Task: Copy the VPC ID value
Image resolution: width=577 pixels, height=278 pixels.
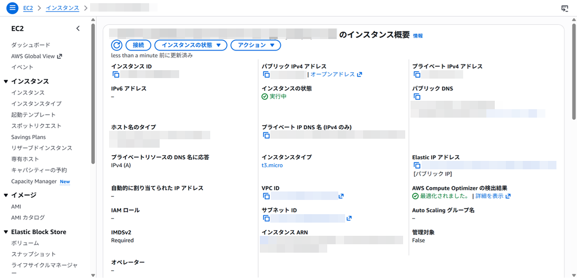Action: coord(266,196)
